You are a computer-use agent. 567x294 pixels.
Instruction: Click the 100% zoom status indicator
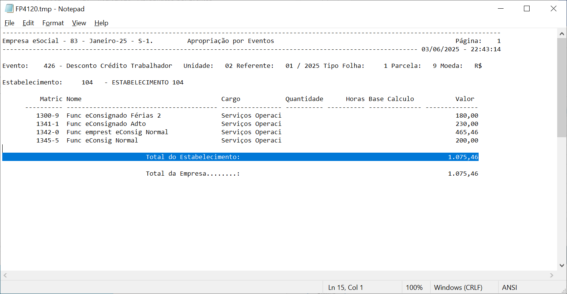(414, 288)
